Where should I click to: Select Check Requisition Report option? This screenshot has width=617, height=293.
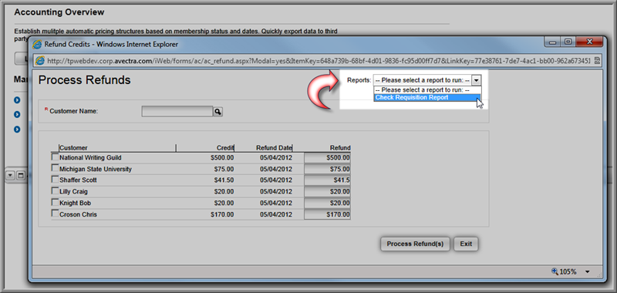point(427,97)
